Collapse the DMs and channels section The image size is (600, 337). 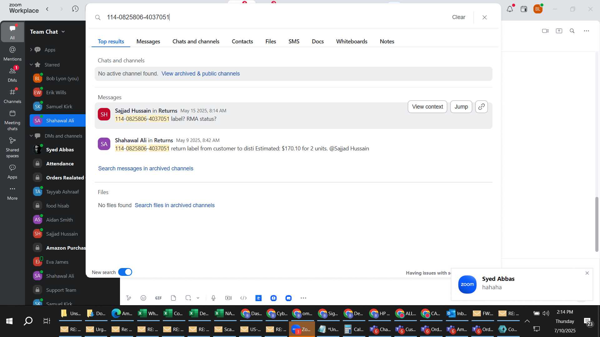click(31, 136)
